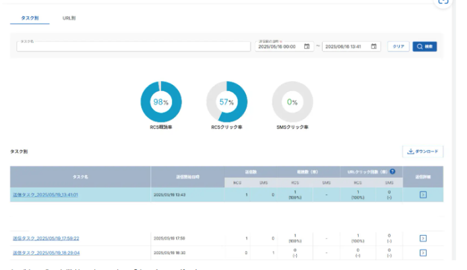This screenshot has width=467, height=270.
Task: Open send details for task 13:41:01
Action: click(423, 195)
